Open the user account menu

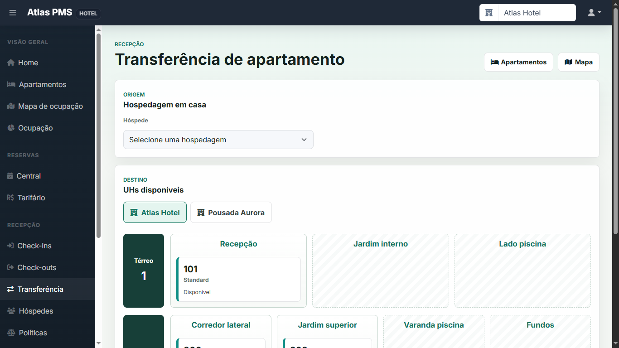tap(594, 13)
